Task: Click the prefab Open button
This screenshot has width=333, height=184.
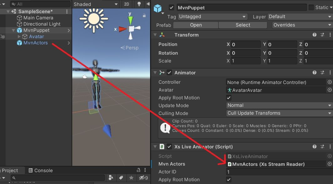Action: [196, 25]
